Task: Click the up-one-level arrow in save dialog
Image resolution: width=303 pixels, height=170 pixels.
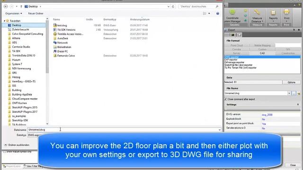Action: (21, 6)
